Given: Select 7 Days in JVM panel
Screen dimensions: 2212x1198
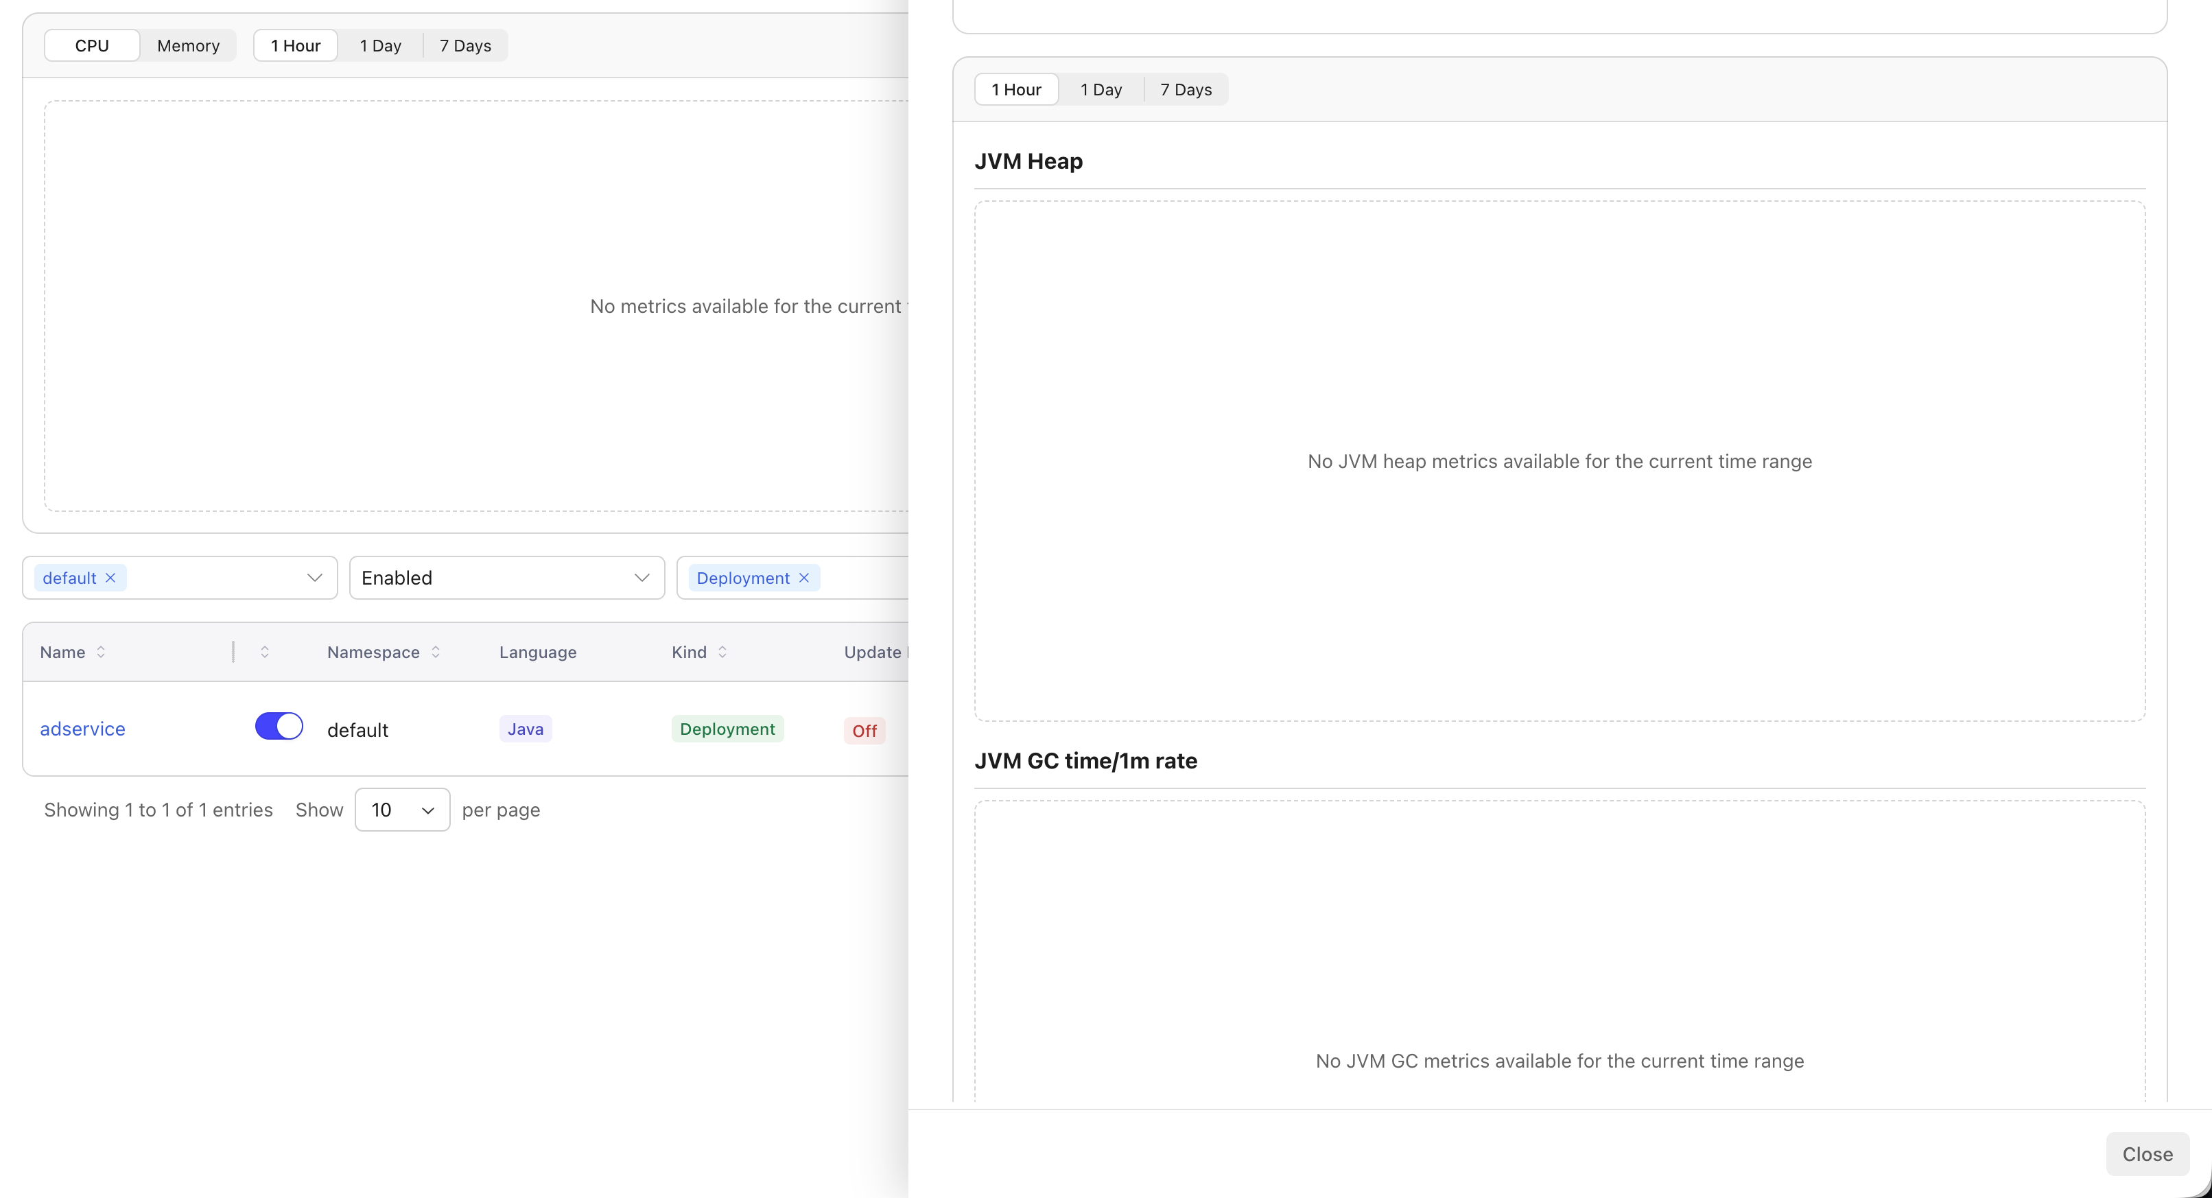Looking at the screenshot, I should pyautogui.click(x=1186, y=89).
